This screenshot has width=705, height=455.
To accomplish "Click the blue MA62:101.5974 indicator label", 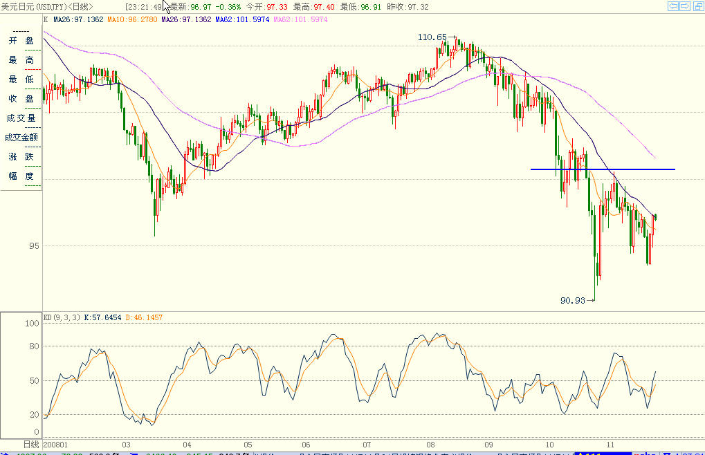I will click(x=242, y=20).
